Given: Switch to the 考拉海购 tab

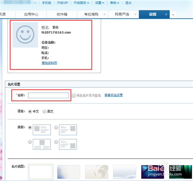Looking at the screenshot, I should 91,14.
